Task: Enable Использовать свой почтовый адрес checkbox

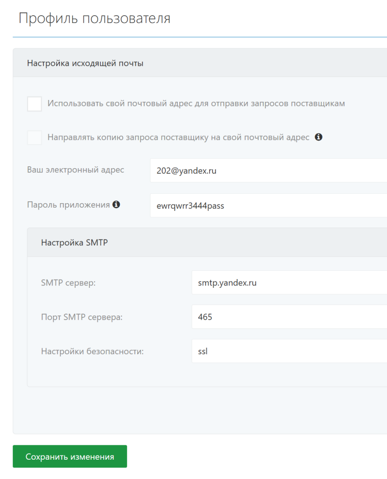Action: 35,104
